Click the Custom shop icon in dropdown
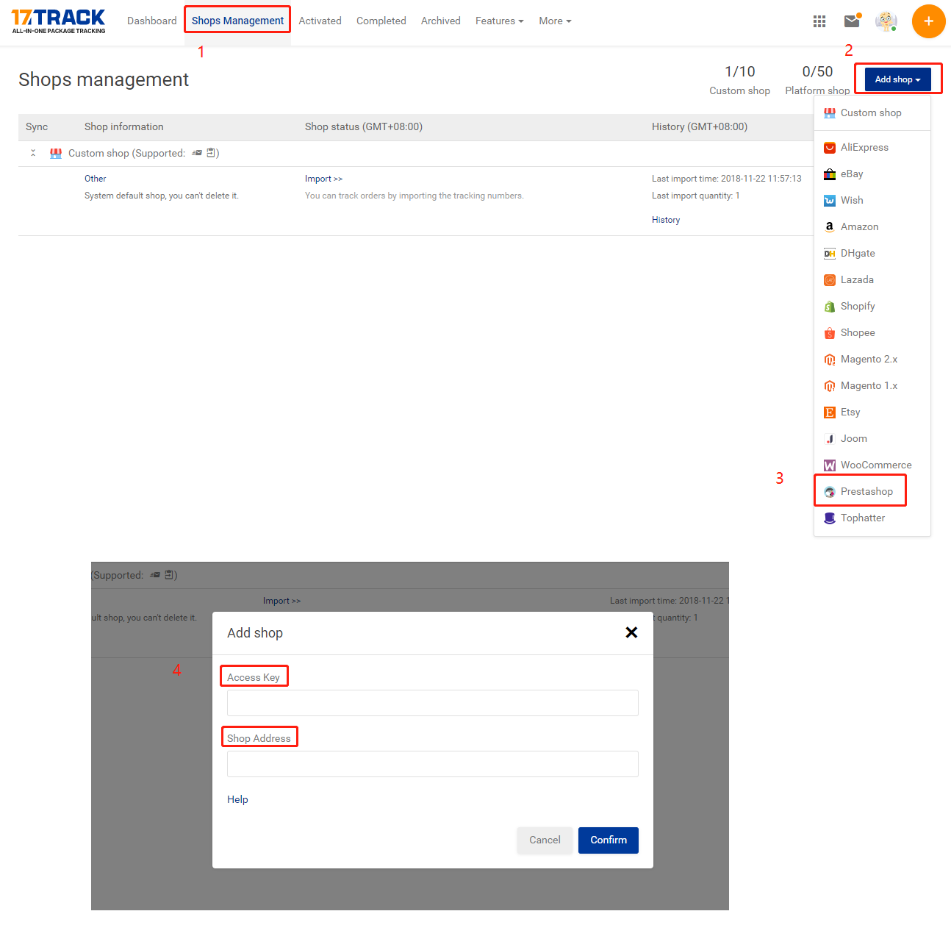951x925 pixels. 830,113
